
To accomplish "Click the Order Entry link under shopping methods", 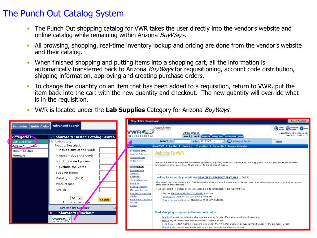I will click(167, 224).
